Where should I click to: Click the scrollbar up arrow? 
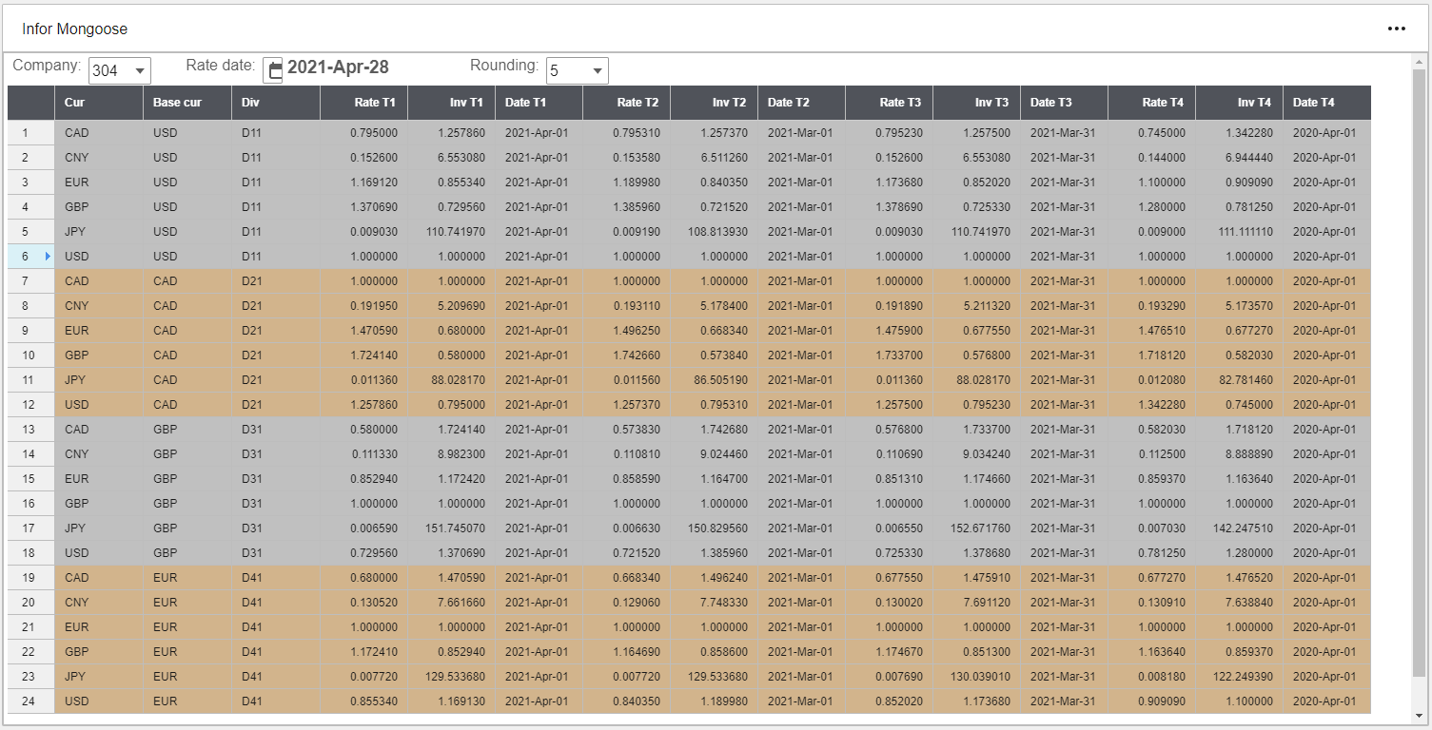point(1419,60)
